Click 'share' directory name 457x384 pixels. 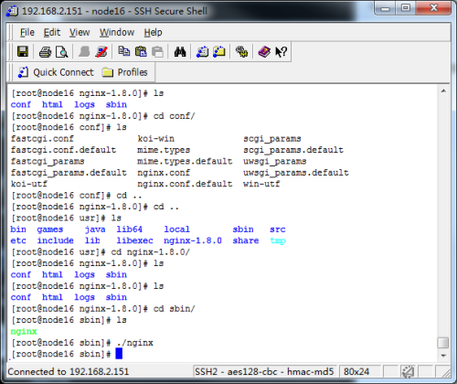(x=246, y=240)
